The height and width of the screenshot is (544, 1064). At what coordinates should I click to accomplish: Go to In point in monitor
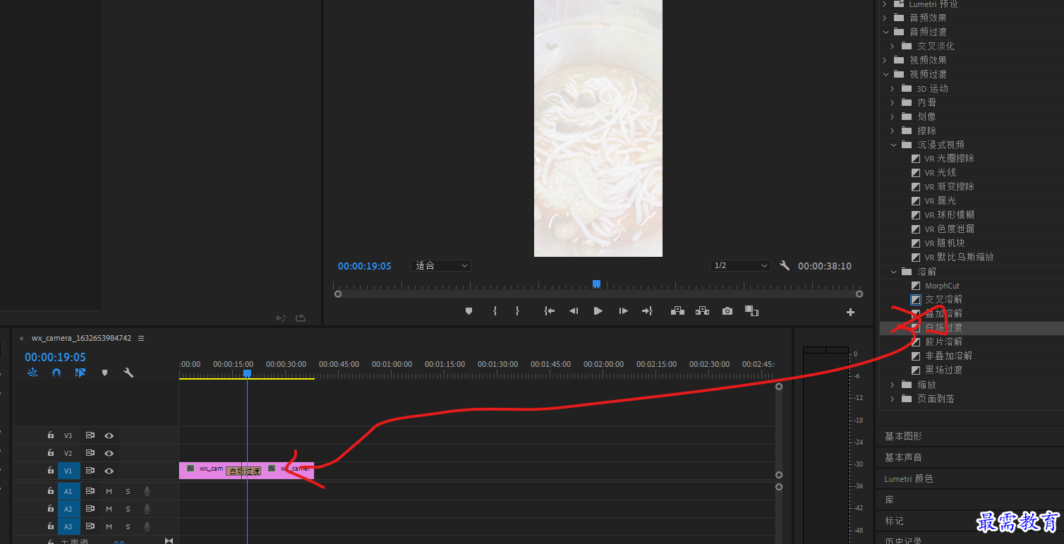point(549,311)
